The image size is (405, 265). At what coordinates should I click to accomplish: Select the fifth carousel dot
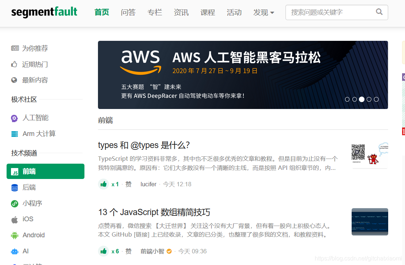(376, 100)
